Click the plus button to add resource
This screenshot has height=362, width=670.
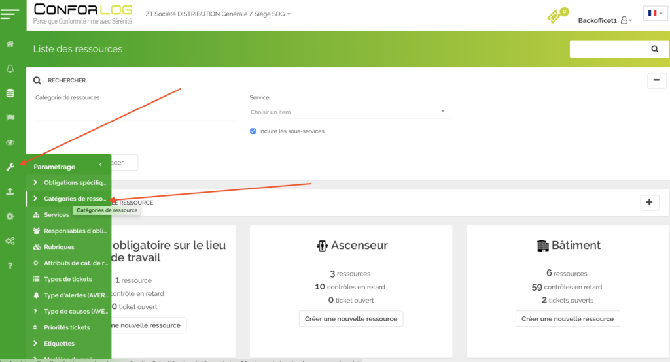649,203
